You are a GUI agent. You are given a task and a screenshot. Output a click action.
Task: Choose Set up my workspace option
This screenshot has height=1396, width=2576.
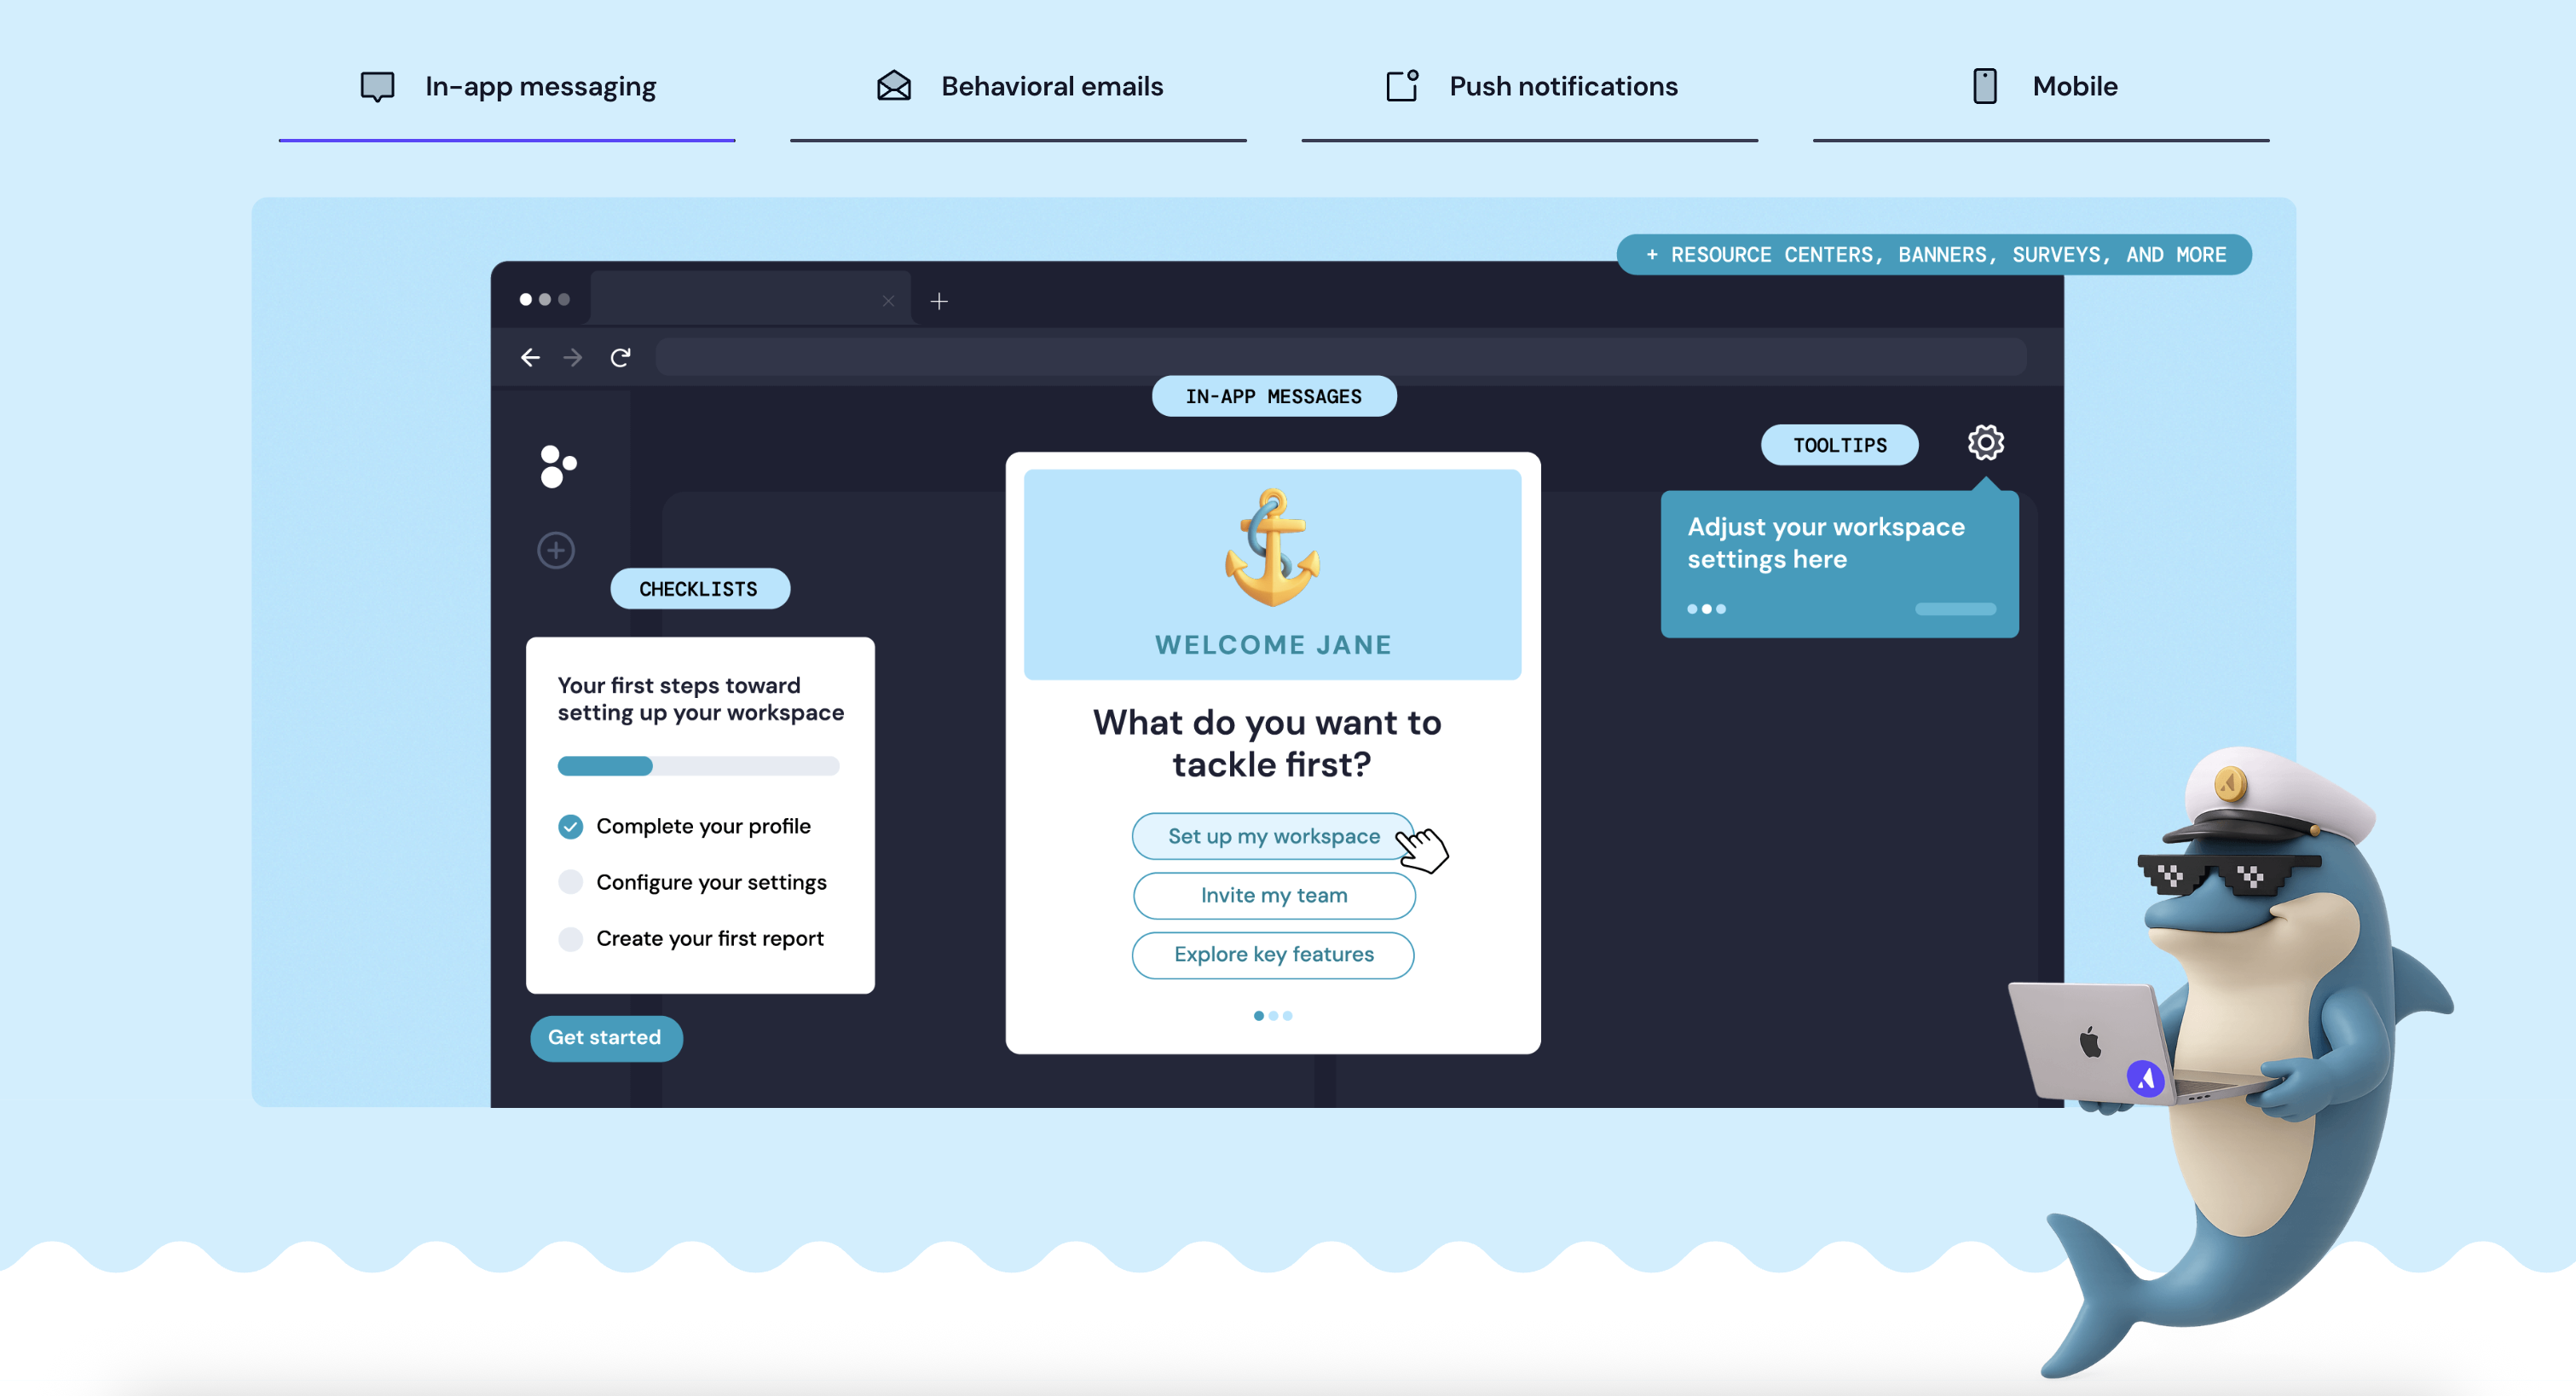coord(1273,836)
